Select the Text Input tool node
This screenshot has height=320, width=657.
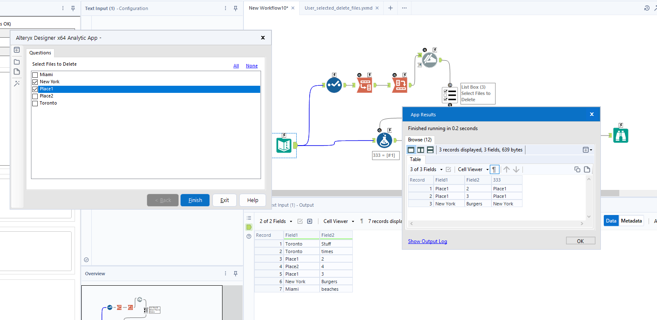285,146
